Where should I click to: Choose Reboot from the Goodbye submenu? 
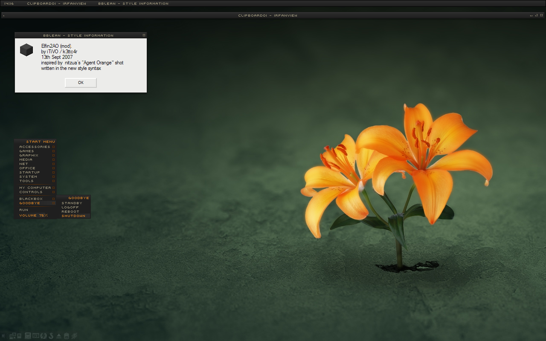[x=70, y=212]
